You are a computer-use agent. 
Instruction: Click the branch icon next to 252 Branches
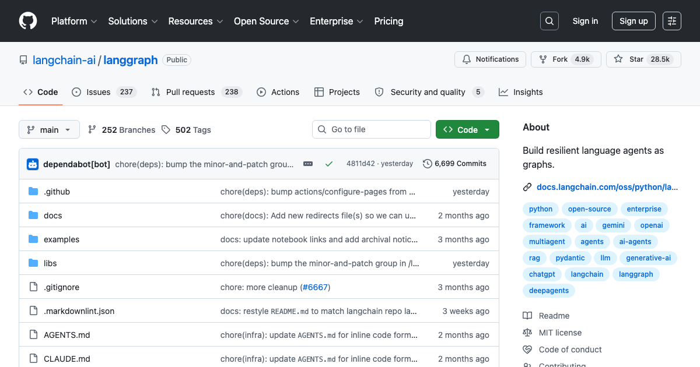[93, 129]
